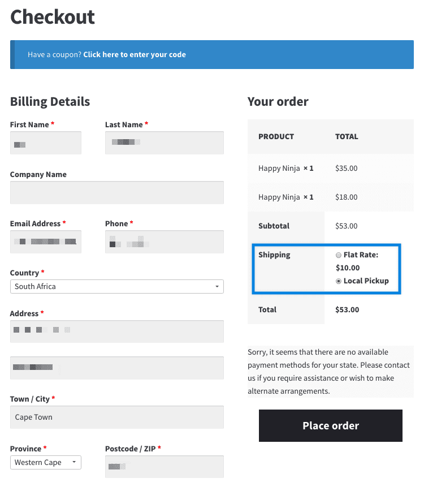
Task: Click the Last Name input field
Action: coord(164,143)
